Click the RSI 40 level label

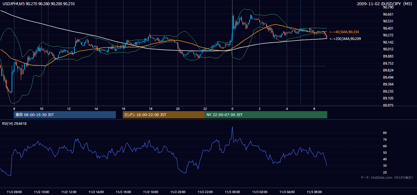coord(385,159)
